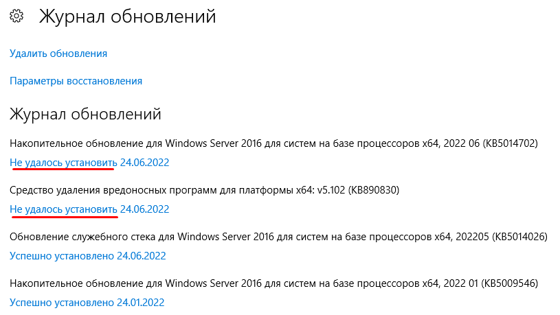Open Успешно установлено 24.06.2022 status link

coord(88,256)
